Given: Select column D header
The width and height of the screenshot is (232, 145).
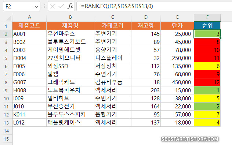Looking at the screenshot, I should pos(146,17).
